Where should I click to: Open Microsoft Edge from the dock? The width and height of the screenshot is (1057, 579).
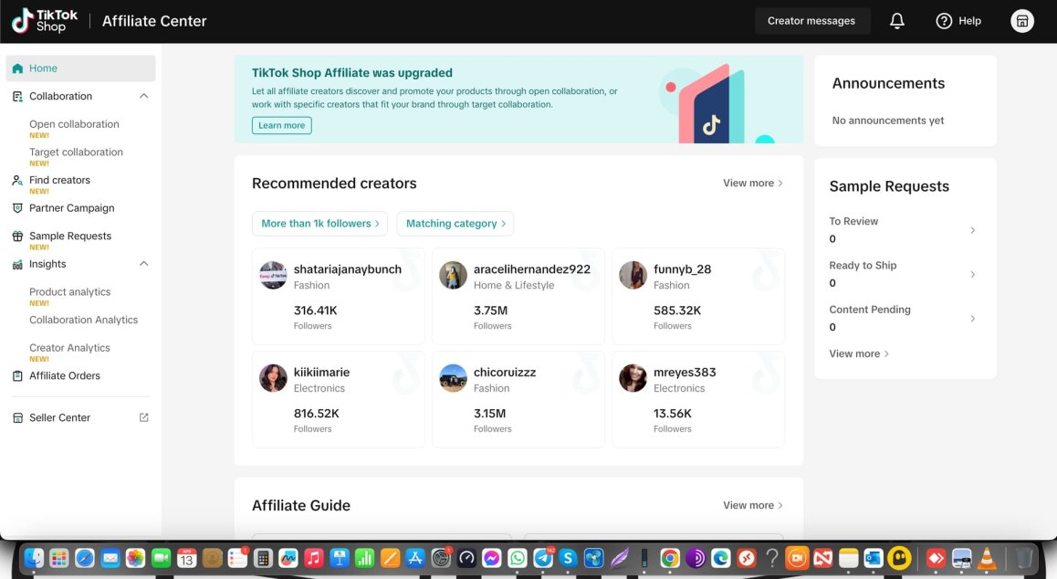pyautogui.click(x=720, y=558)
